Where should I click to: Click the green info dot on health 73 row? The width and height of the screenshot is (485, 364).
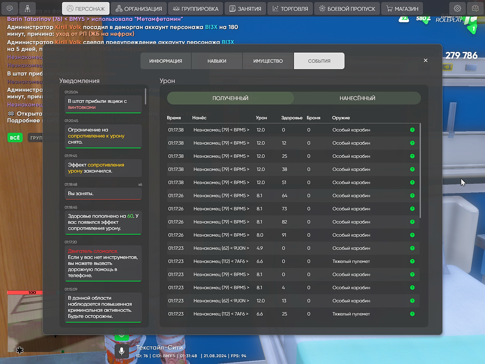(412, 209)
